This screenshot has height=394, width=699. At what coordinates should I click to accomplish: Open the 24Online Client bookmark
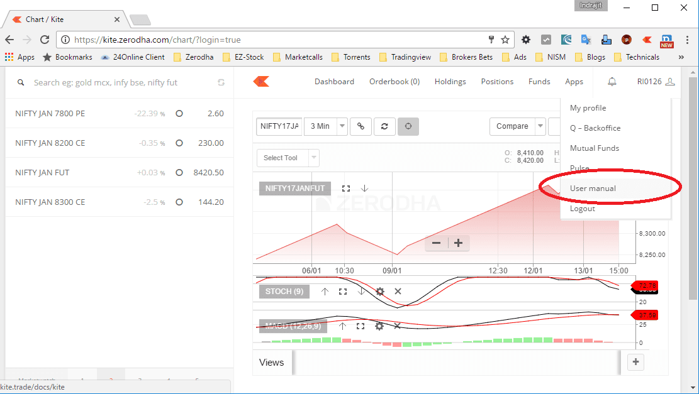[x=133, y=57]
